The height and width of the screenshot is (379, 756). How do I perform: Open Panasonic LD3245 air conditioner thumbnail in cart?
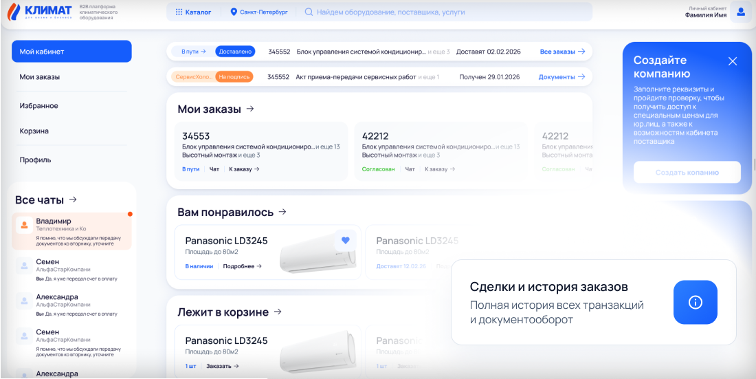tap(318, 349)
